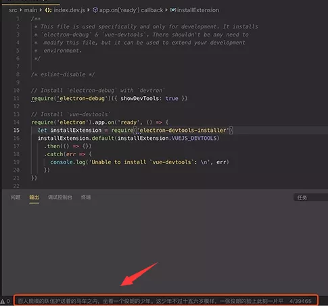
Task: Click the variable icon before installExtension breadcrumb
Action: tap(173, 10)
